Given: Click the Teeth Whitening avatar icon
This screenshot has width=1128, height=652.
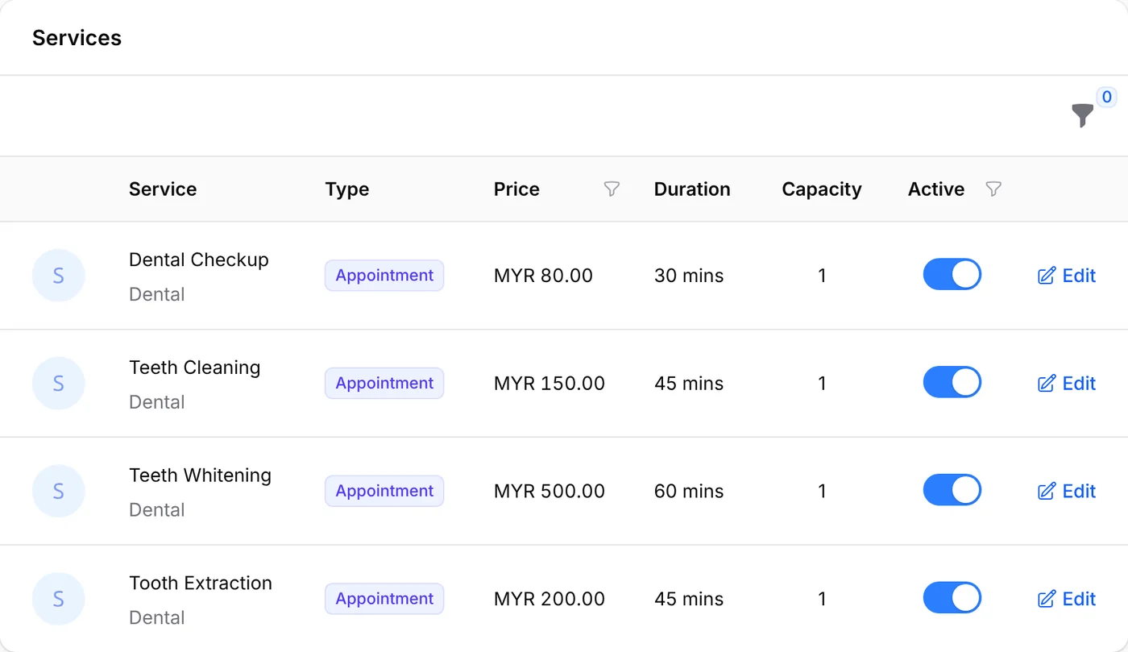Looking at the screenshot, I should 58,492.
